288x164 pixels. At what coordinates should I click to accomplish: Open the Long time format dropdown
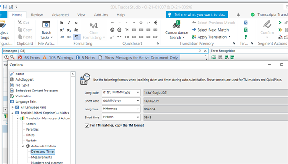tap(138, 109)
